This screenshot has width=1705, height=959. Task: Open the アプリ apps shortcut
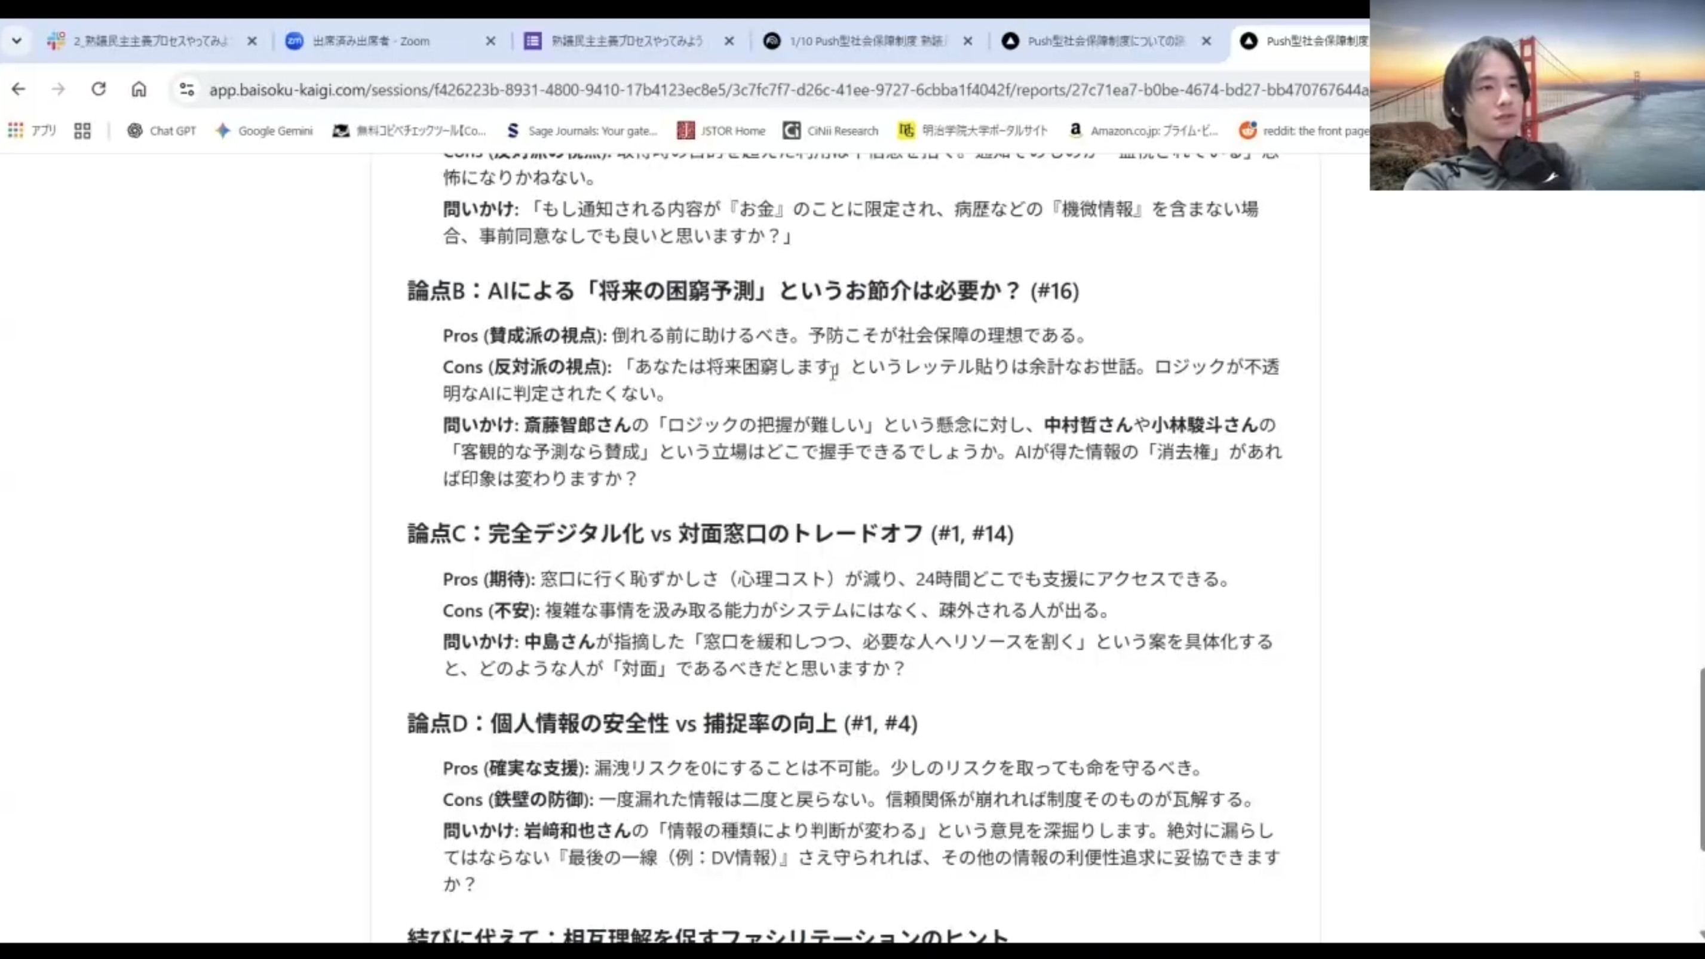[x=32, y=131]
